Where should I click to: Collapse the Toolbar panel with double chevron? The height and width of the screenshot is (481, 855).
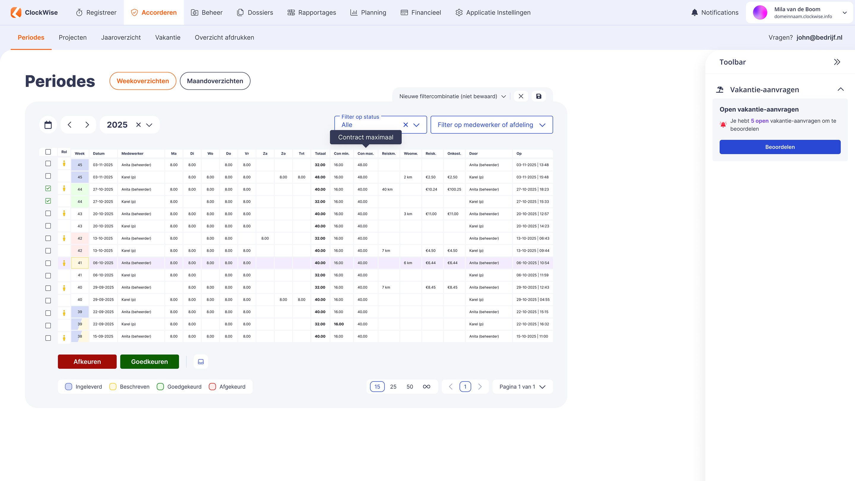(x=837, y=62)
